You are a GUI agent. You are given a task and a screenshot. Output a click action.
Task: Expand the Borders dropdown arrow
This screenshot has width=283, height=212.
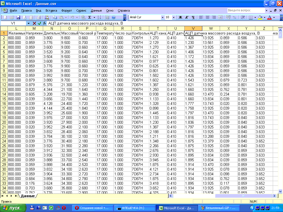(255, 17)
